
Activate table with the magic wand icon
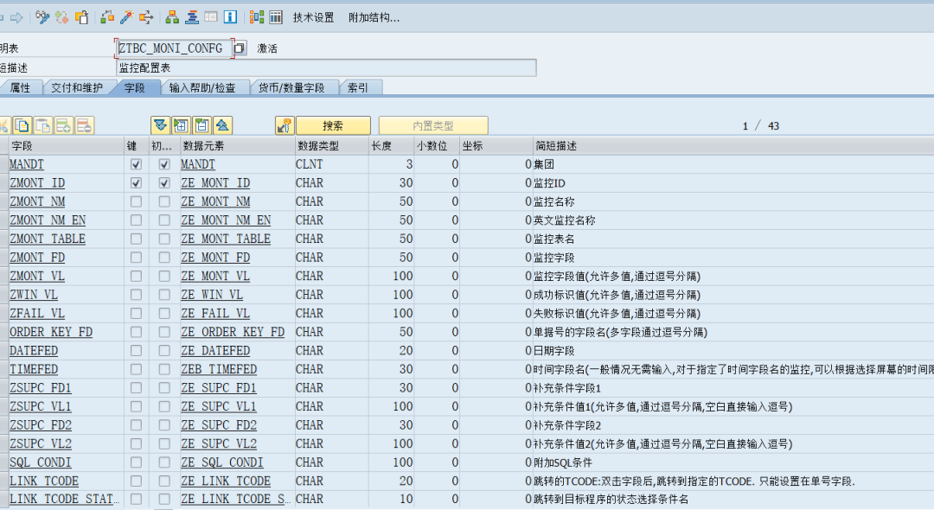(126, 17)
